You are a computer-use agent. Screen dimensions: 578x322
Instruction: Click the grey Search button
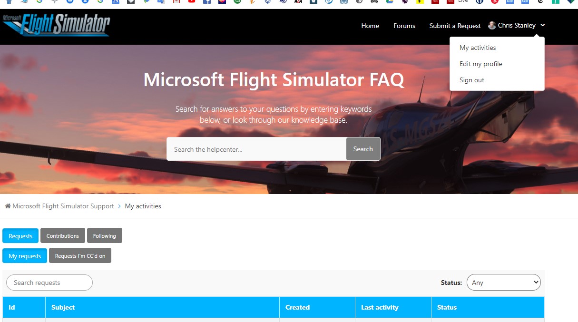click(363, 149)
